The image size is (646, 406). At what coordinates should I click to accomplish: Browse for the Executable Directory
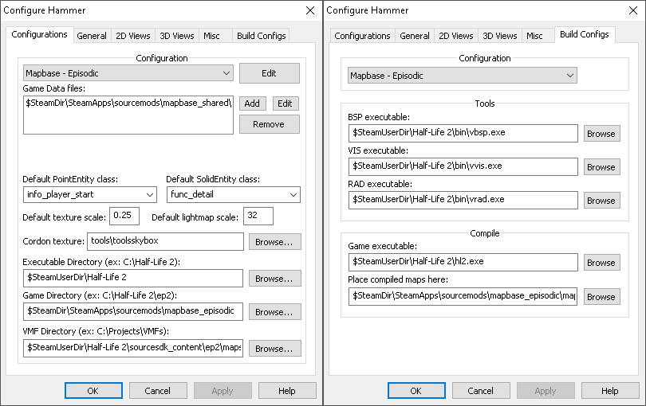(x=274, y=279)
